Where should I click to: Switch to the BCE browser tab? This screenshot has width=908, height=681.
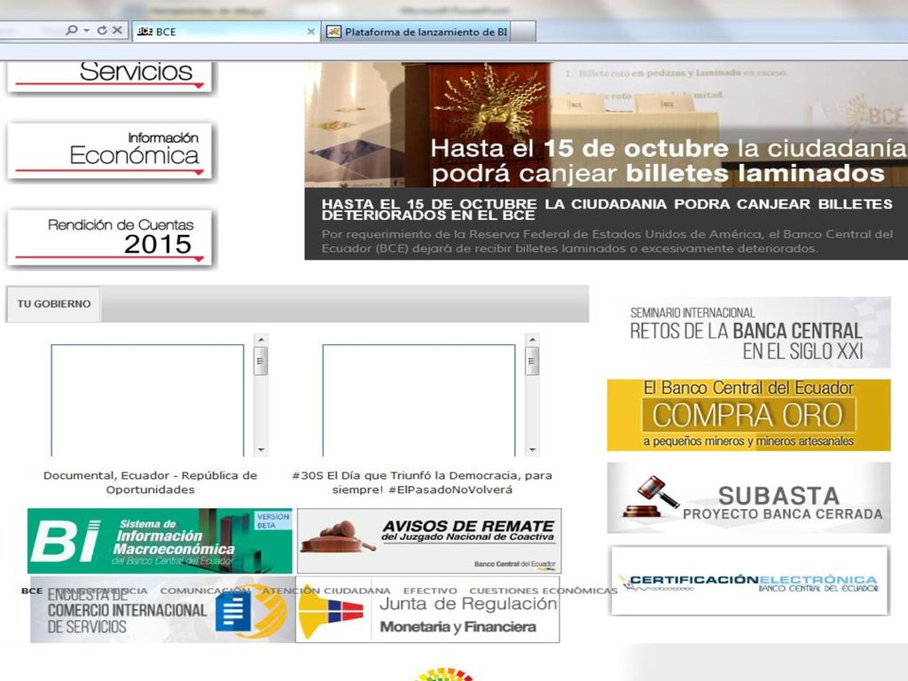point(226,32)
